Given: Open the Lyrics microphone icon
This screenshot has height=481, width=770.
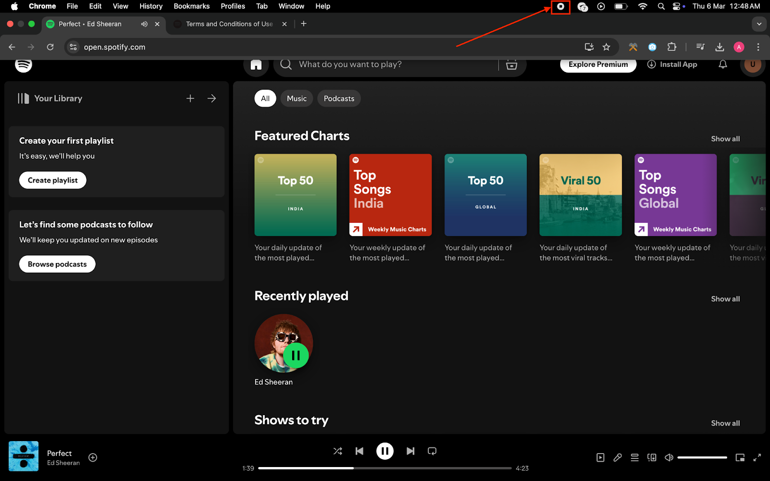Looking at the screenshot, I should [x=617, y=457].
